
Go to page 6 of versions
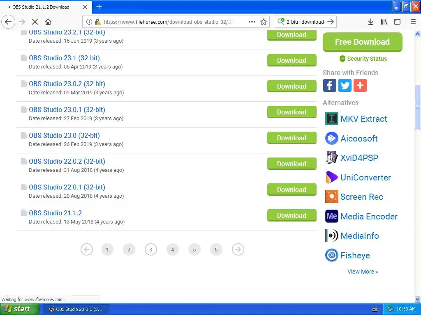click(x=216, y=250)
